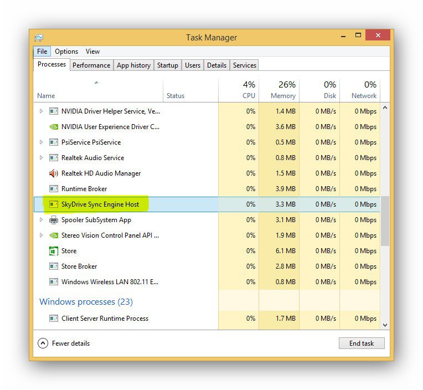Expand the Realtek Audio Service group
Image resolution: width=423 pixels, height=390 pixels.
(x=42, y=158)
